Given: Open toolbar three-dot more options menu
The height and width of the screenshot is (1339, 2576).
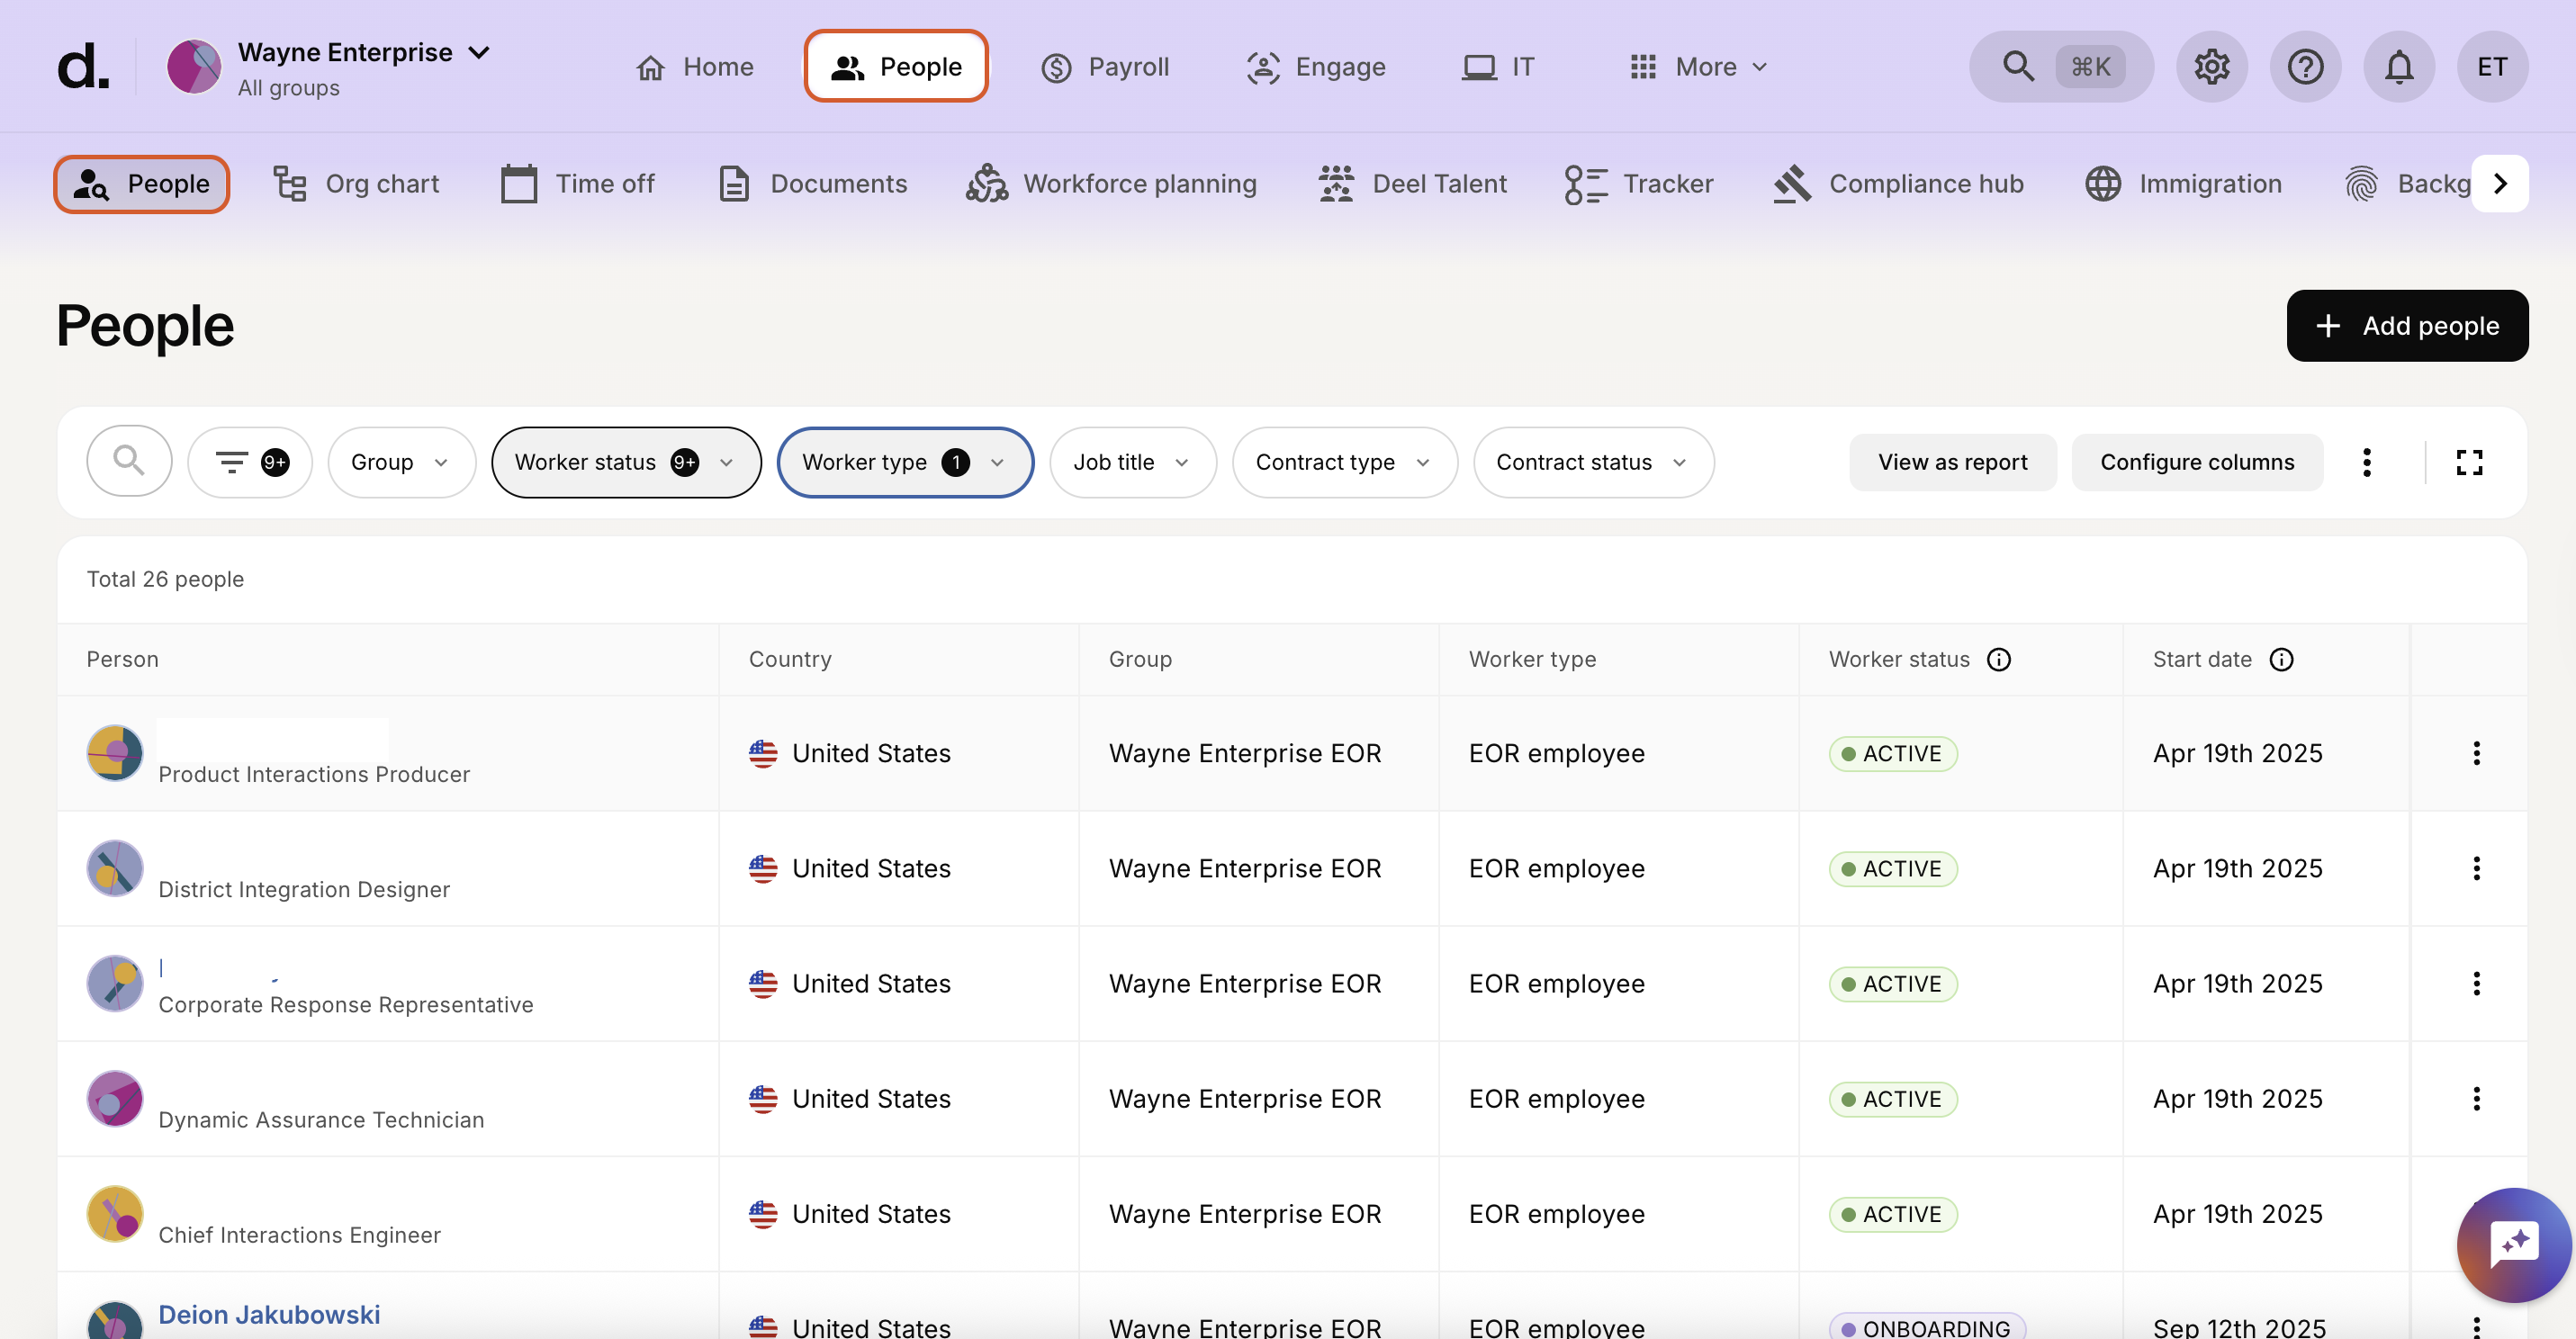Looking at the screenshot, I should [2366, 462].
